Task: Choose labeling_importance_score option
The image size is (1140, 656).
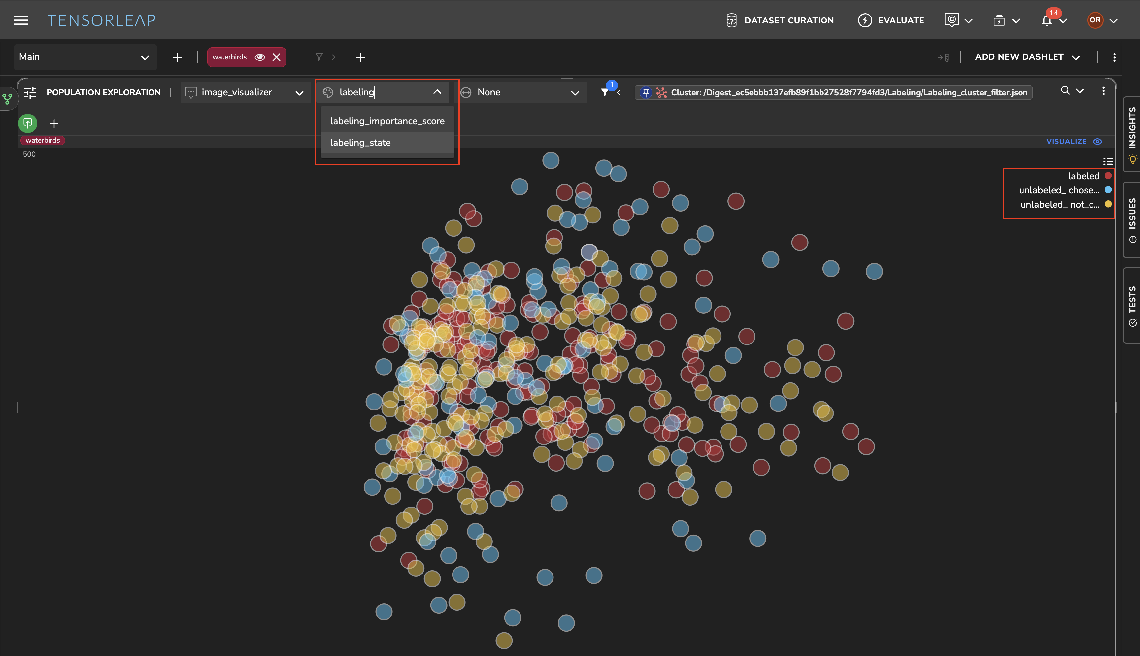Action: (387, 121)
